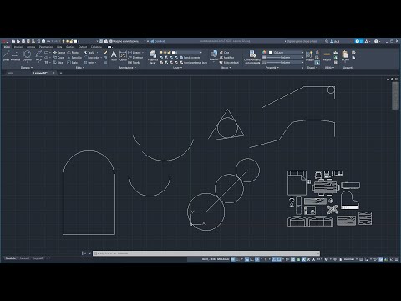This screenshot has width=401, height=301.
Task: Select the Polilinea (Polyline) tool
Action: click(15, 55)
